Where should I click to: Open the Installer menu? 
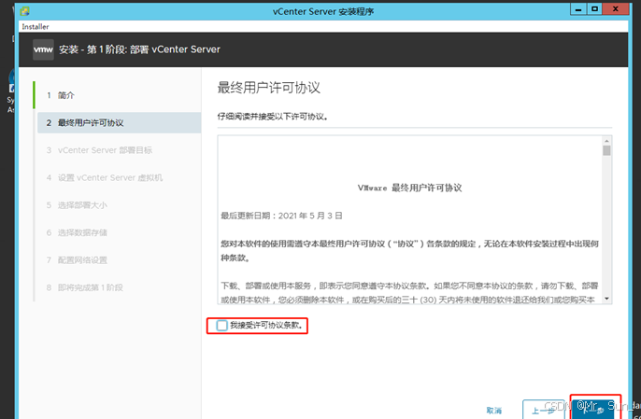pyautogui.click(x=36, y=26)
